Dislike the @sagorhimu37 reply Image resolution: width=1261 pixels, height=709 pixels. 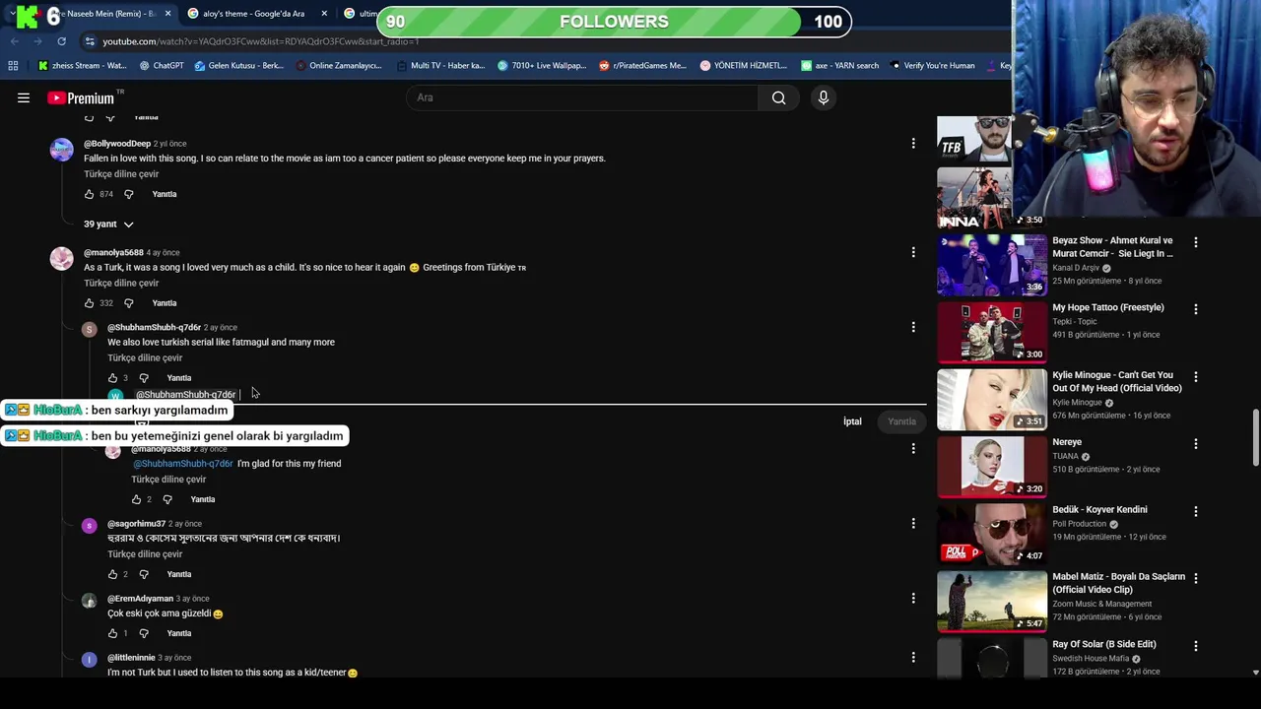[144, 574]
